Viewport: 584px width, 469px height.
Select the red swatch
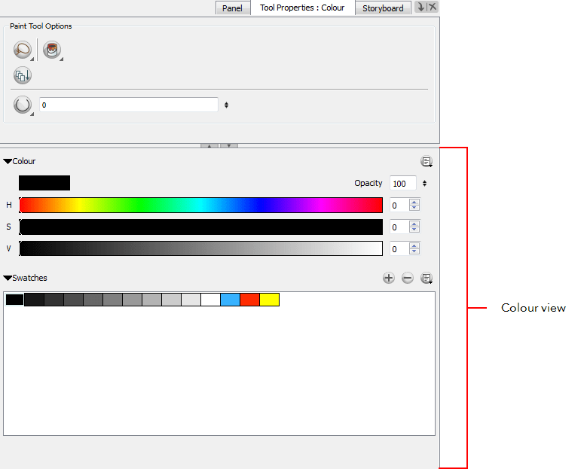click(x=249, y=300)
